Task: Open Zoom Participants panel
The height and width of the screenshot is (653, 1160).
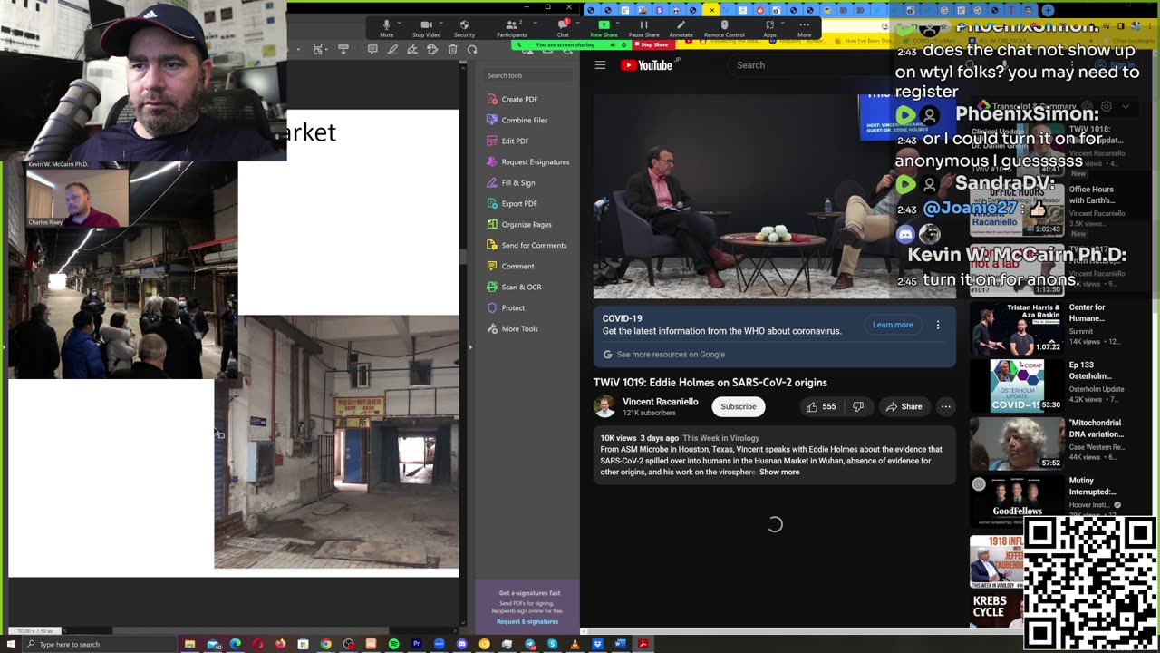Action: point(511,28)
